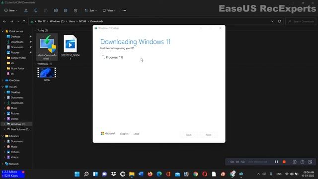Go up one folder level with Up arrow
The width and height of the screenshot is (318, 179).
tap(24, 21)
